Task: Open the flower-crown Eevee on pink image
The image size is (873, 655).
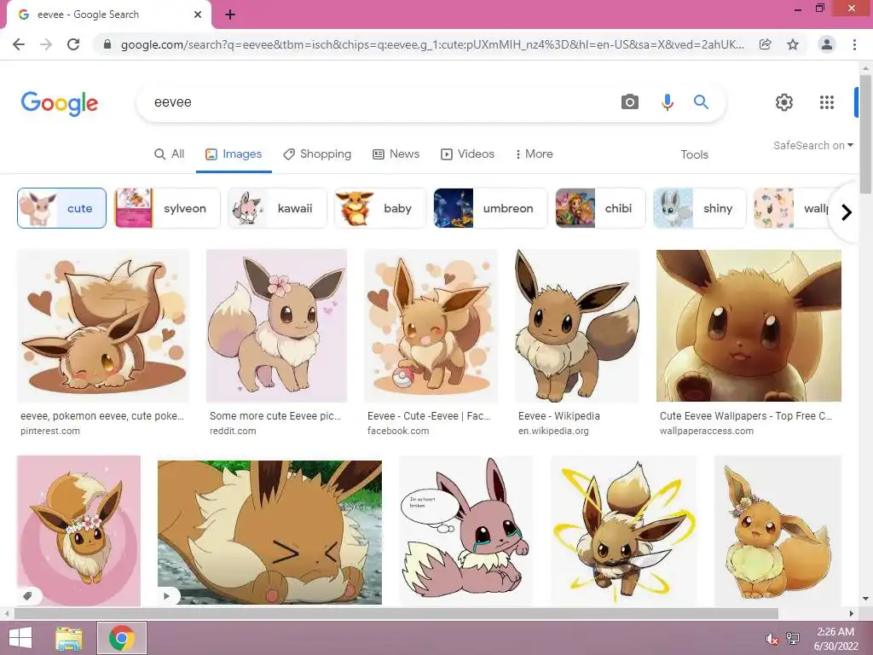Action: (x=78, y=530)
